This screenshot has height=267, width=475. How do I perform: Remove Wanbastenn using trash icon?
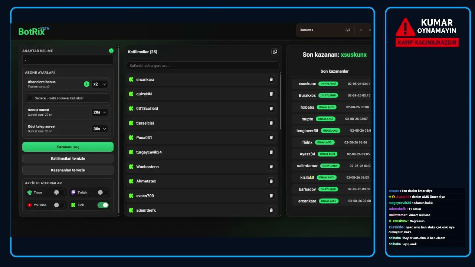[271, 167]
